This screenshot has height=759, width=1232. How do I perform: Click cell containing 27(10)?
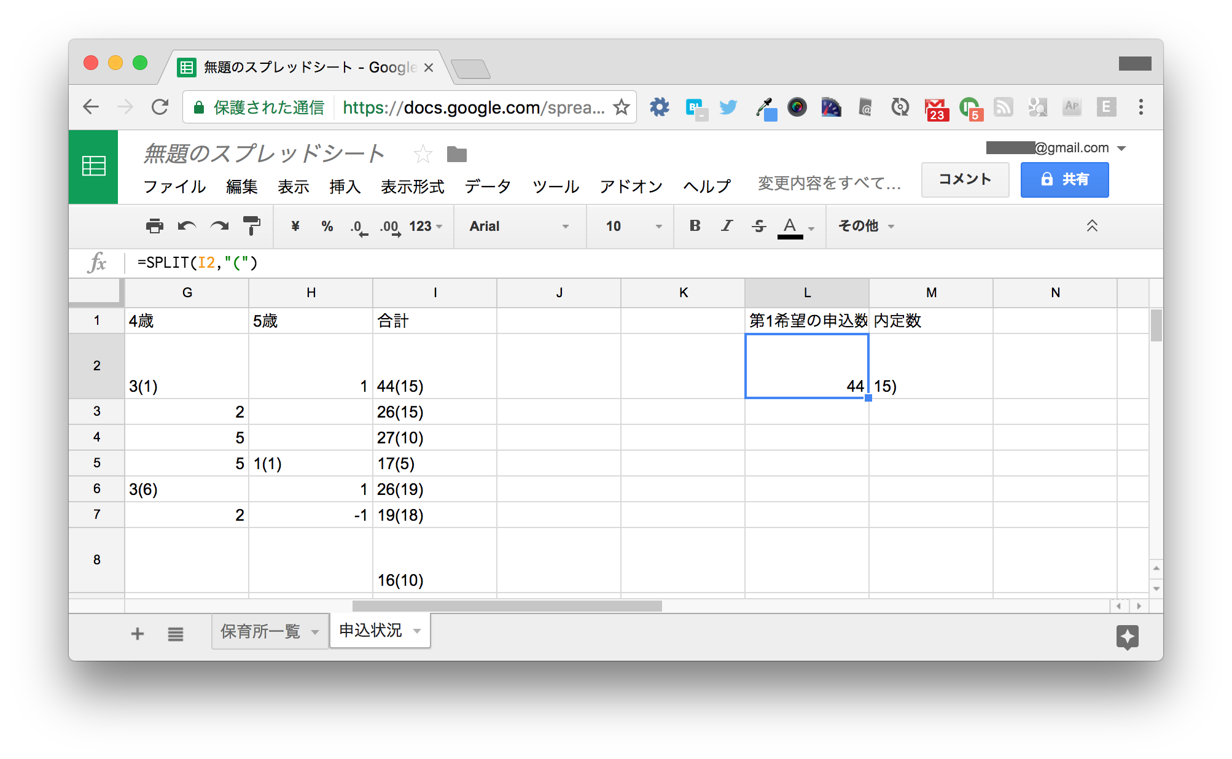[x=435, y=437]
